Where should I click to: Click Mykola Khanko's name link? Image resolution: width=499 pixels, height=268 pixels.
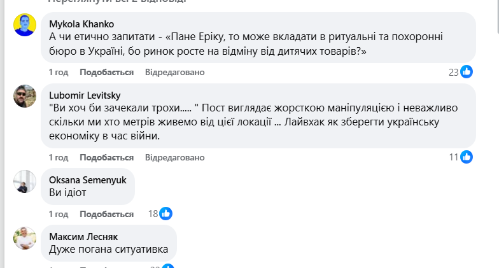79,24
